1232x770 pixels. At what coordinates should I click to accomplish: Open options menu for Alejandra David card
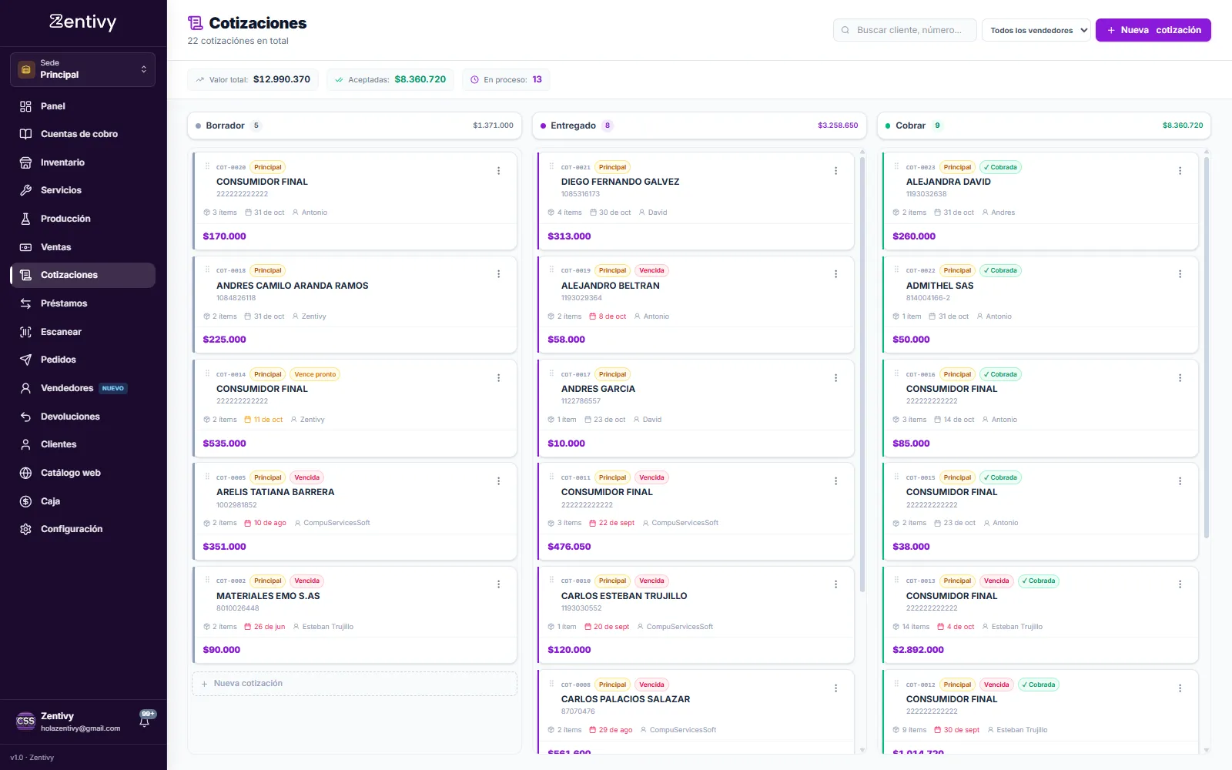tap(1180, 171)
